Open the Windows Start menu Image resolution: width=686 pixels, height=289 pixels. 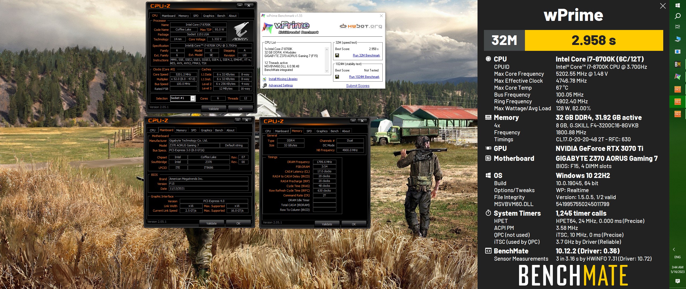click(x=678, y=5)
